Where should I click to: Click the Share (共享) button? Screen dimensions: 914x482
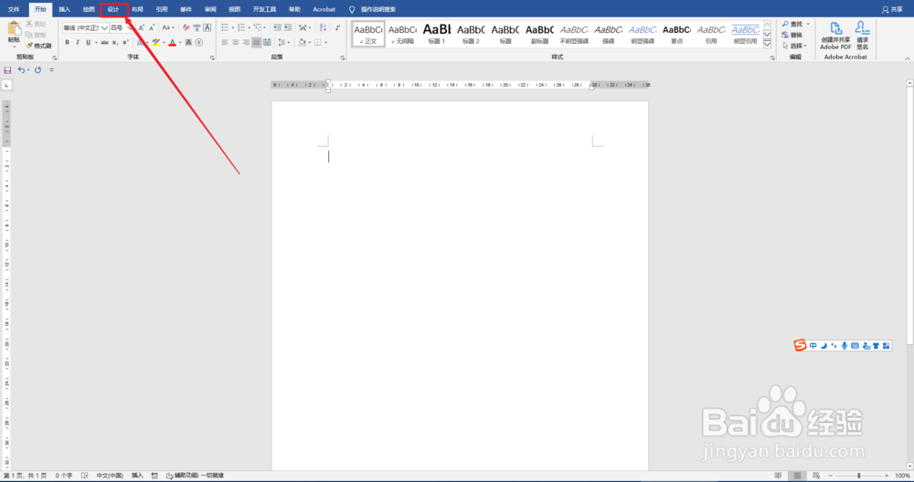point(892,9)
